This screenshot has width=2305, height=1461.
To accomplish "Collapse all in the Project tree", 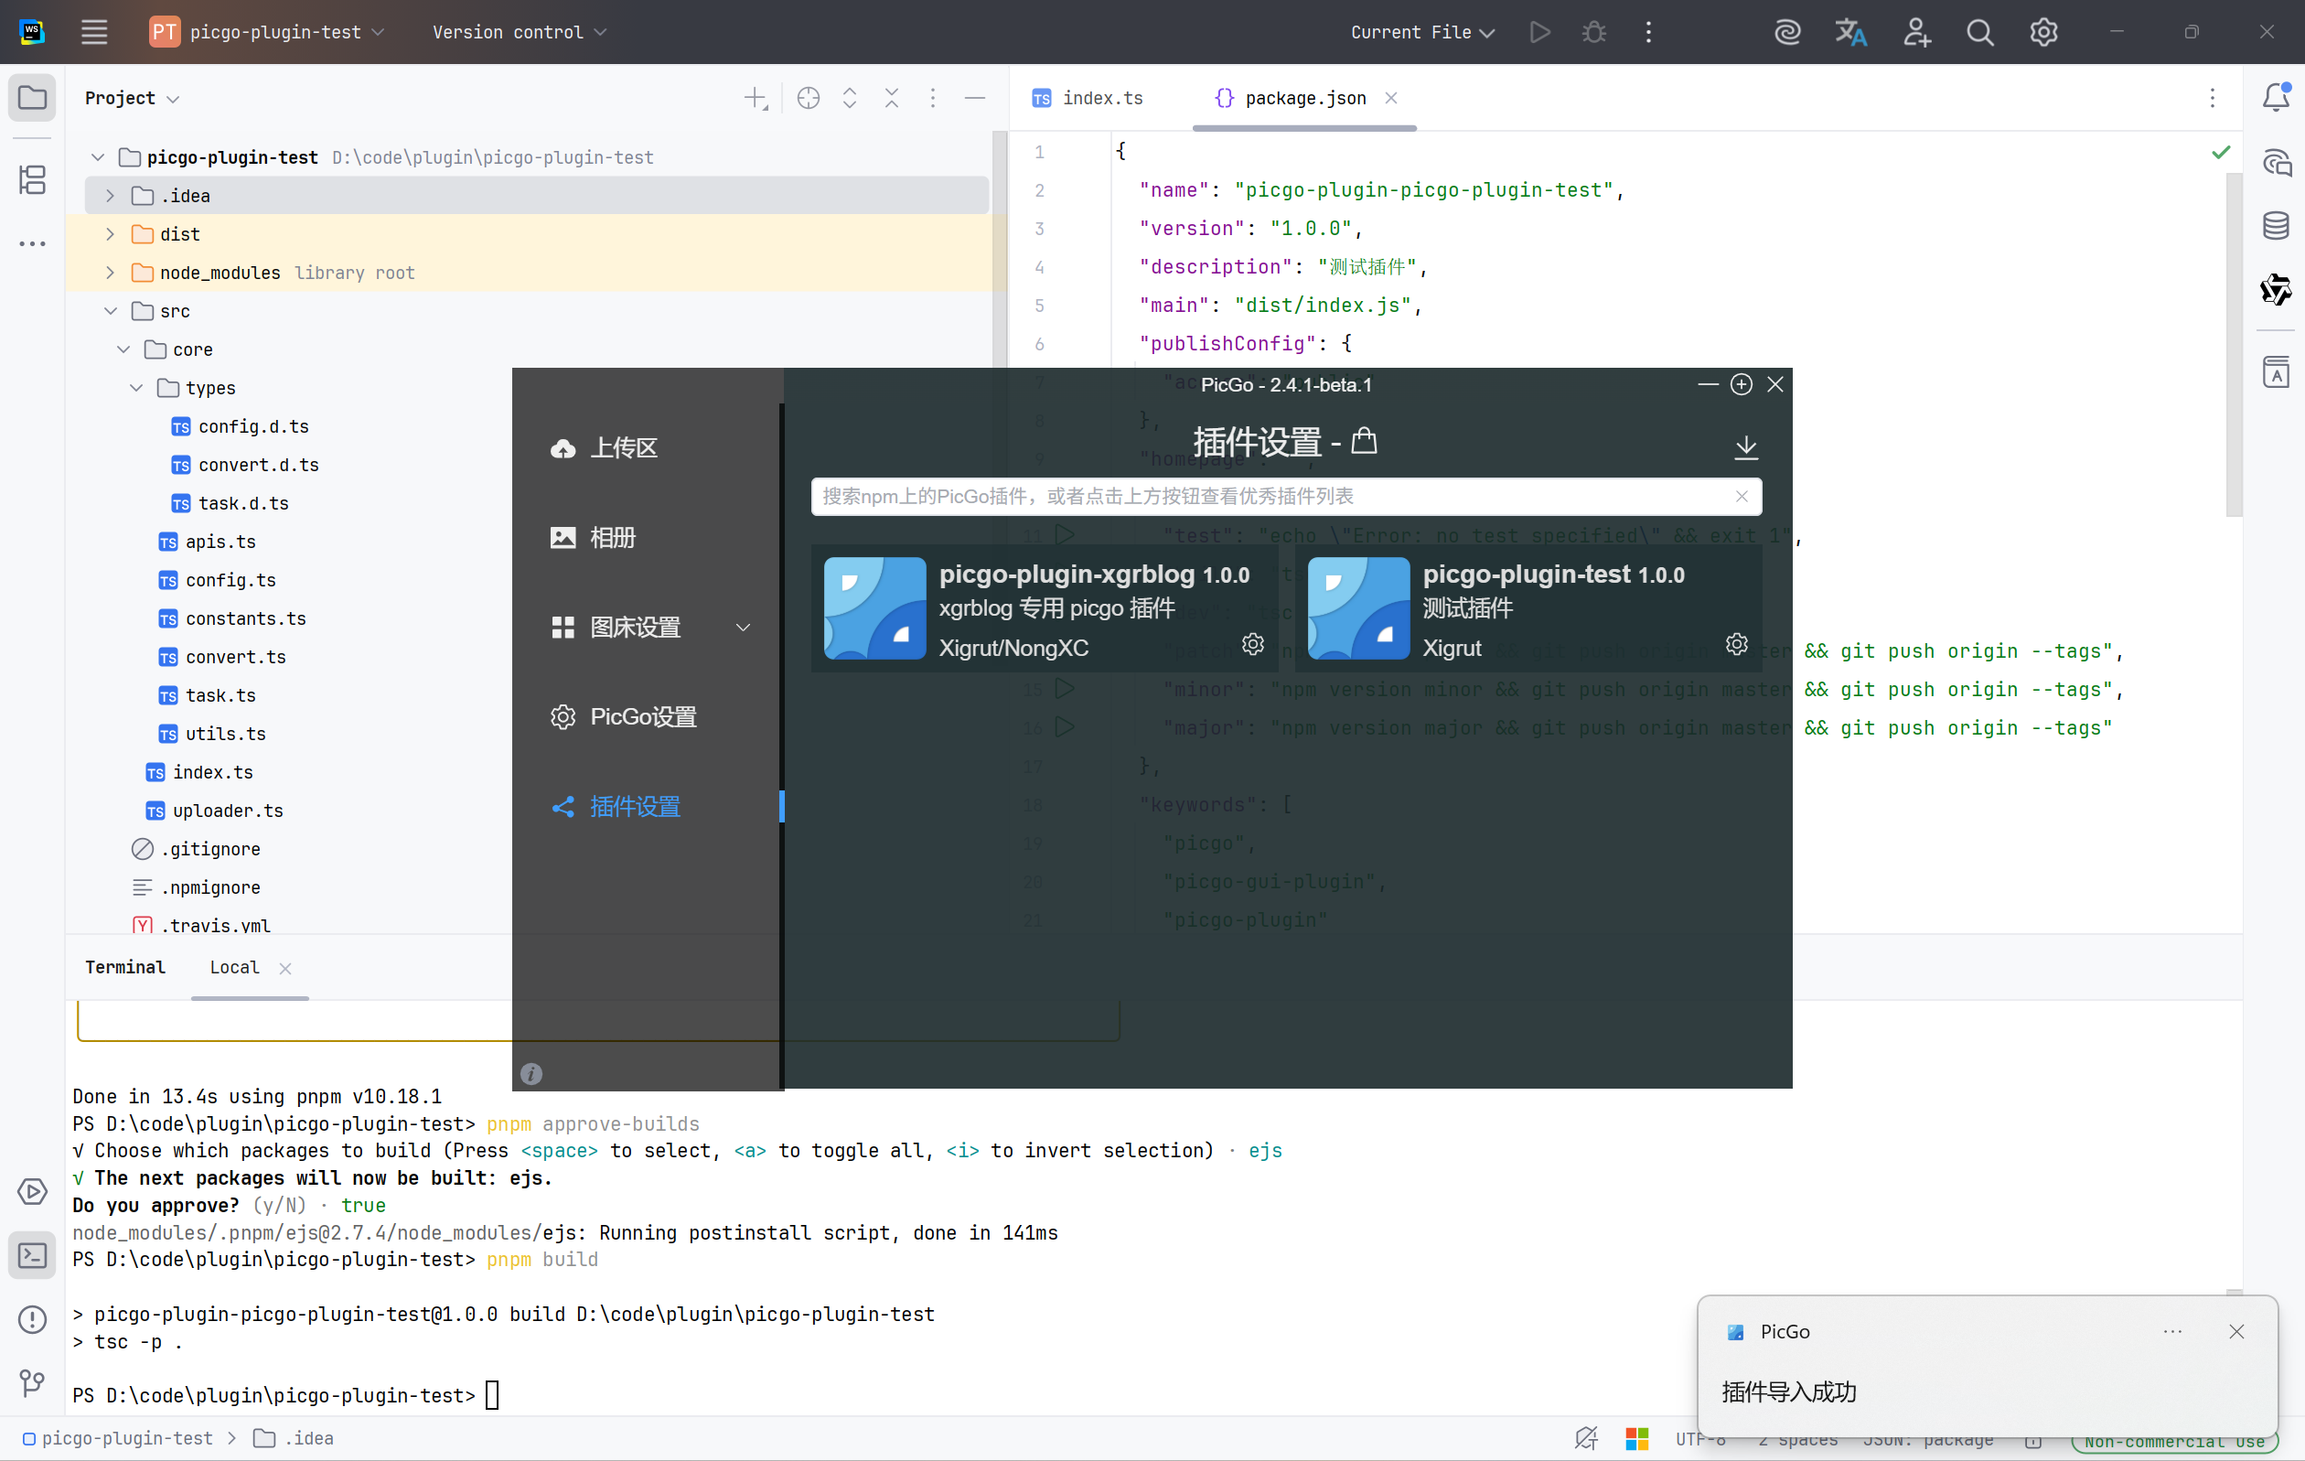I will click(891, 98).
